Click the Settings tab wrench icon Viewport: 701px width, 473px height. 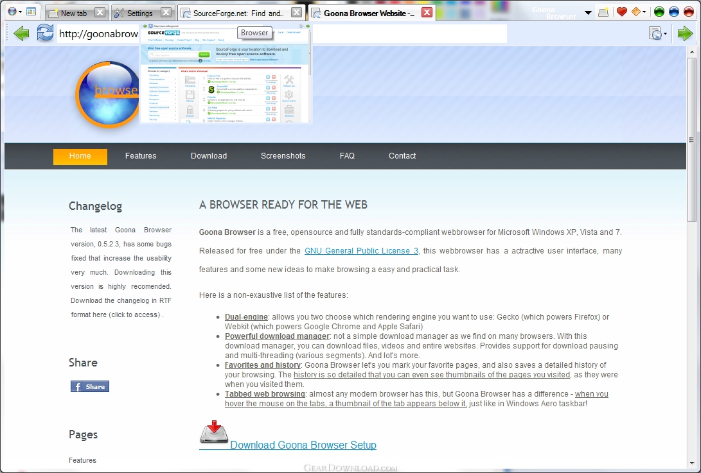point(119,13)
